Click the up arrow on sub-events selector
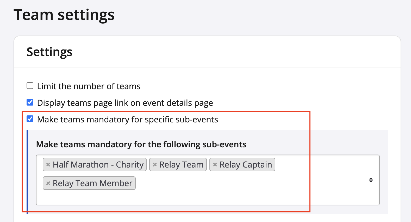This screenshot has width=411, height=222. (371, 178)
